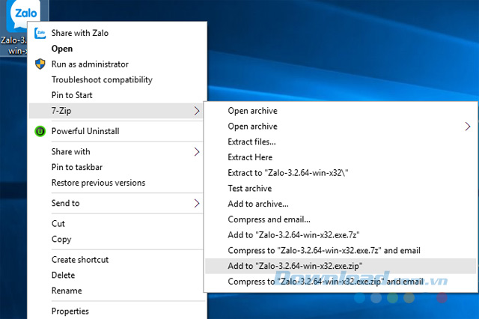The width and height of the screenshot is (479, 319).
Task: Select Restore previous versions
Action: [x=98, y=183]
